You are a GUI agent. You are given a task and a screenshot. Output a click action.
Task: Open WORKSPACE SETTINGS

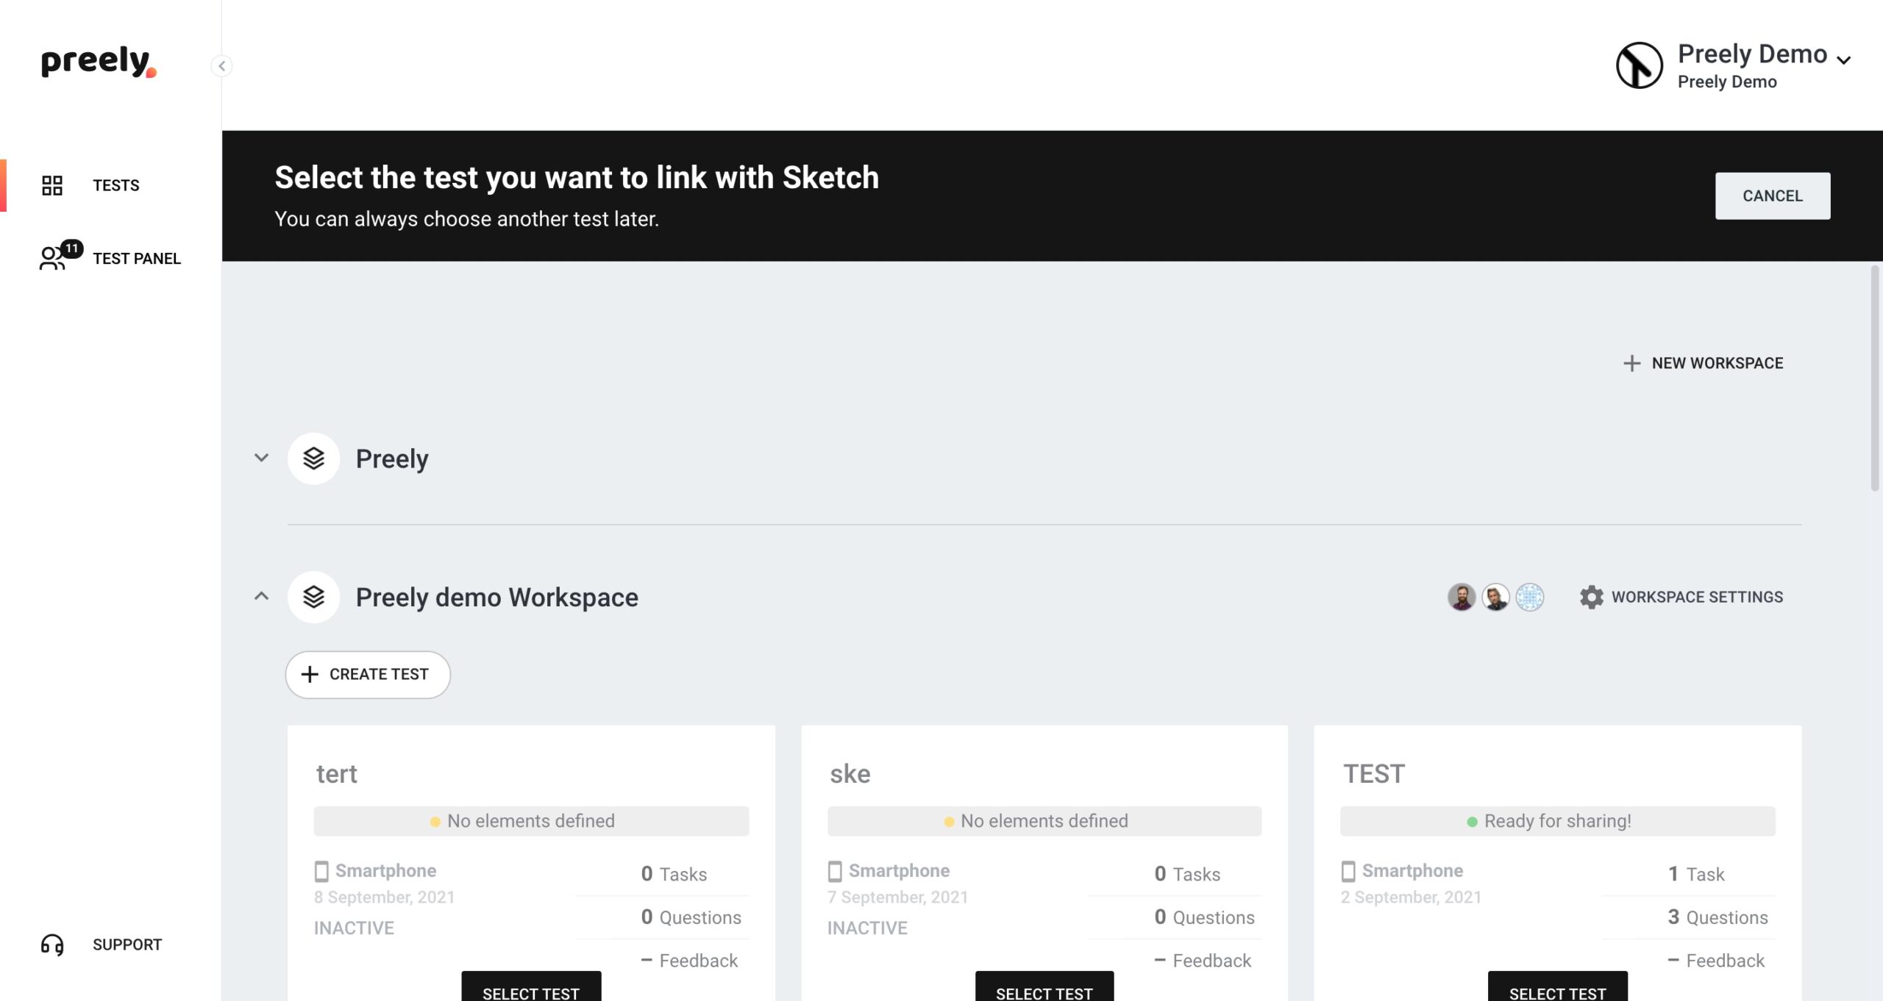click(x=1681, y=597)
